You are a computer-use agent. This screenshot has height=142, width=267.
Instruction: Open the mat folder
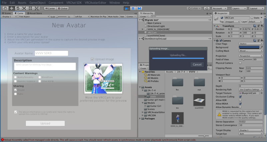pos(199,82)
